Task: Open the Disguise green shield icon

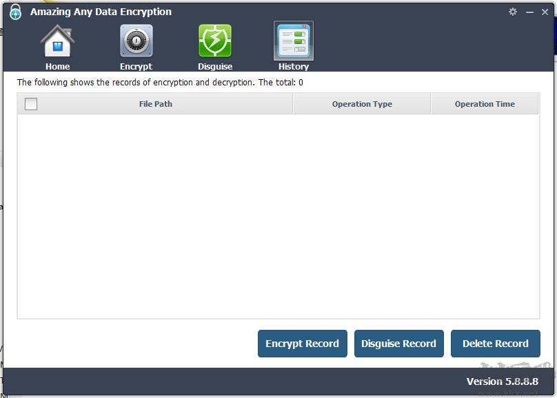Action: [215, 41]
